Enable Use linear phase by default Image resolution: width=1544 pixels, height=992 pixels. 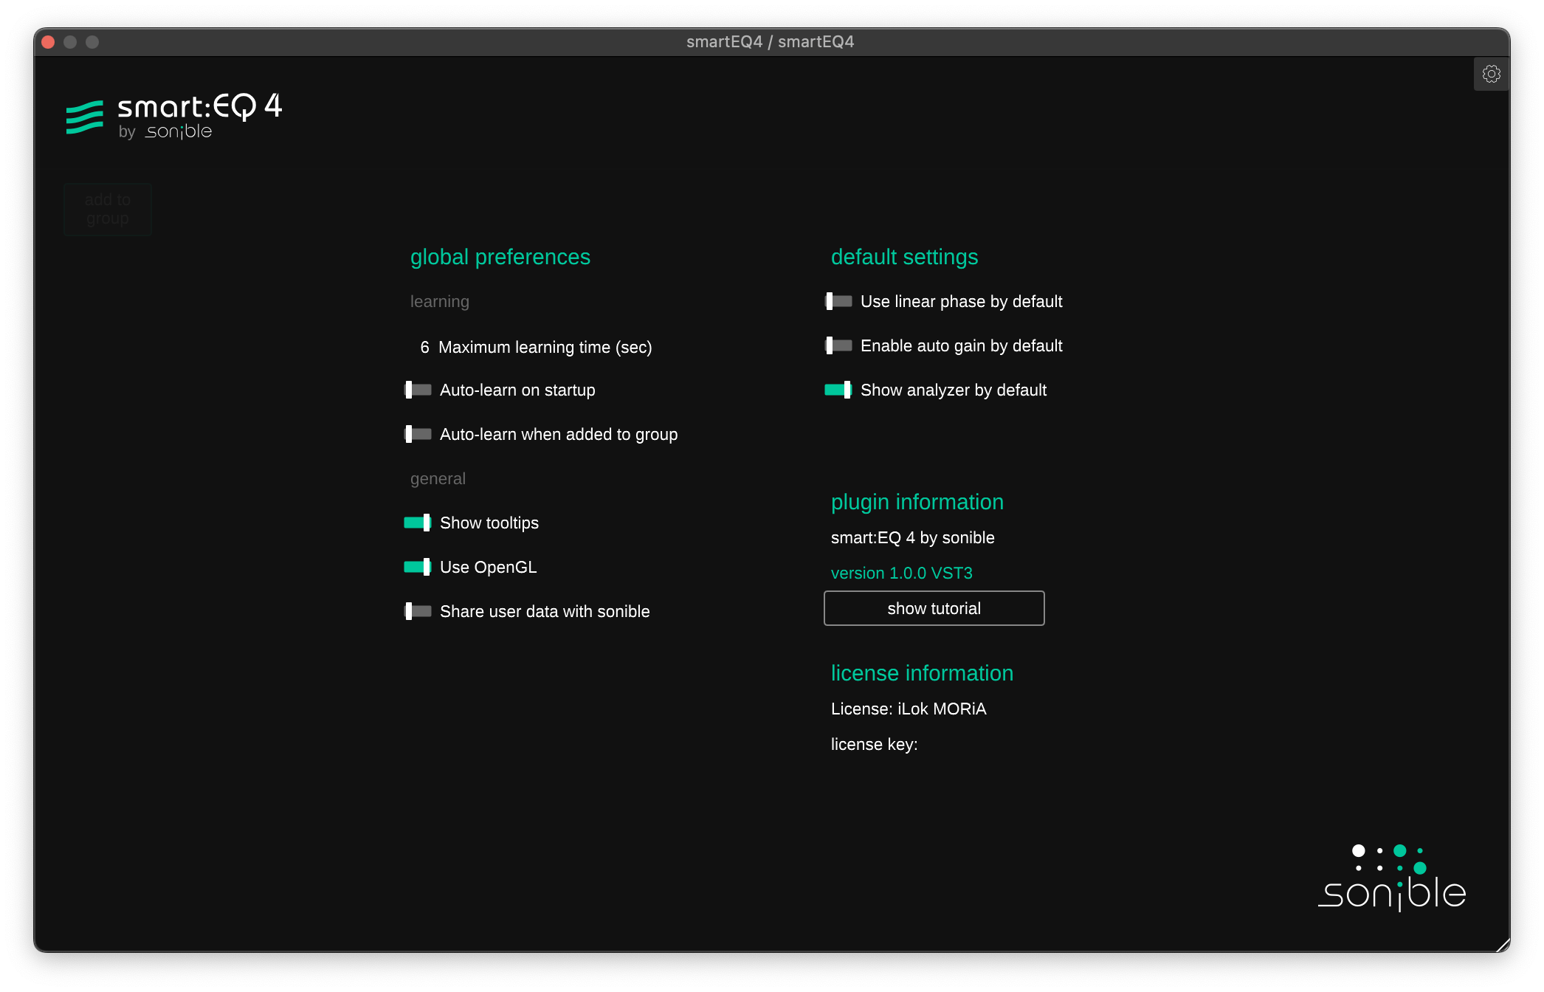pyautogui.click(x=838, y=301)
